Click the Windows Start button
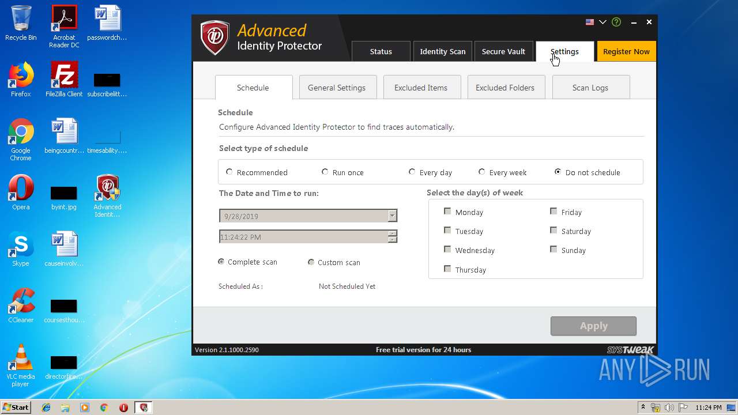Image resolution: width=738 pixels, height=415 pixels. pyautogui.click(x=16, y=408)
